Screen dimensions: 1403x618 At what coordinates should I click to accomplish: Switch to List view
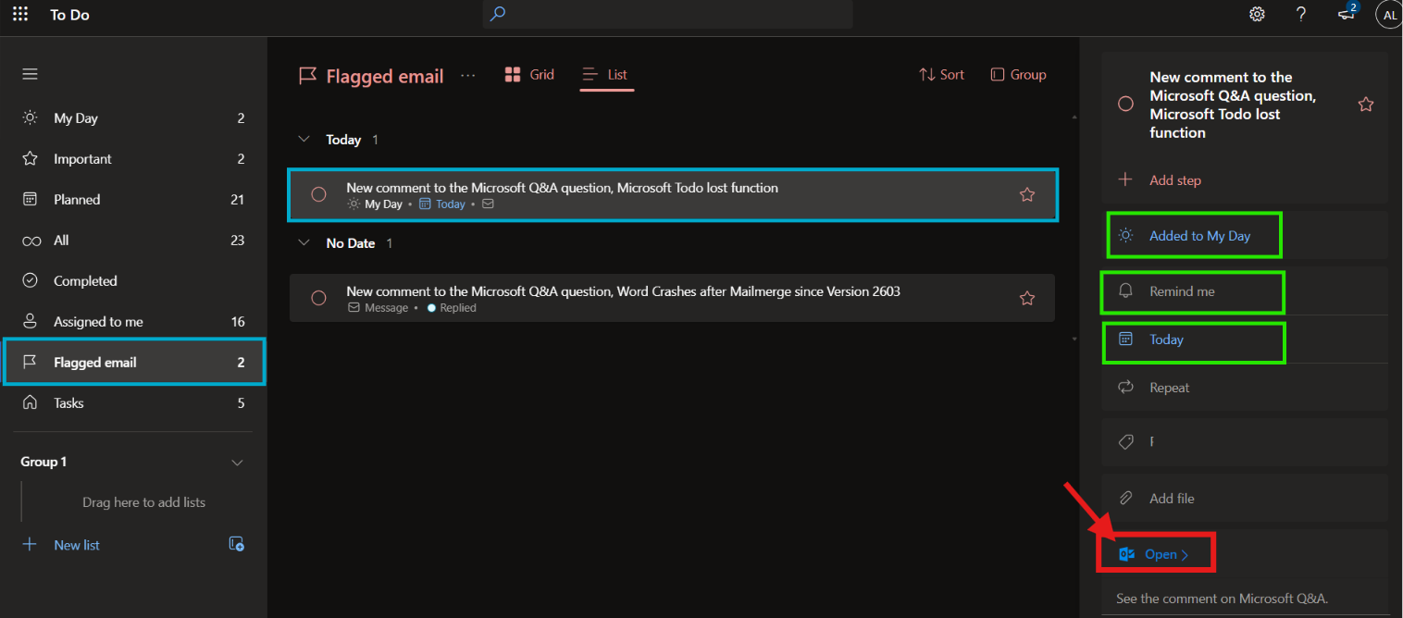(x=606, y=75)
